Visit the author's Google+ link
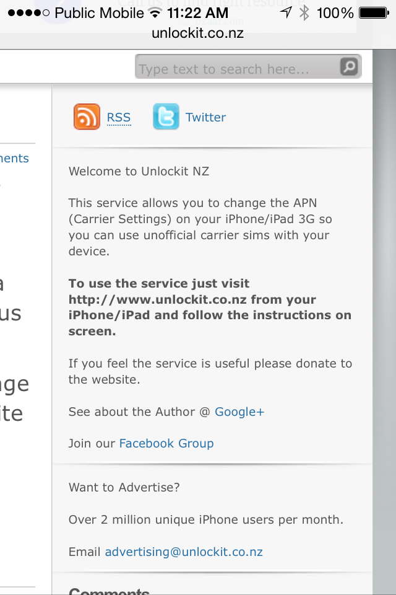The height and width of the screenshot is (595, 396). (x=239, y=412)
